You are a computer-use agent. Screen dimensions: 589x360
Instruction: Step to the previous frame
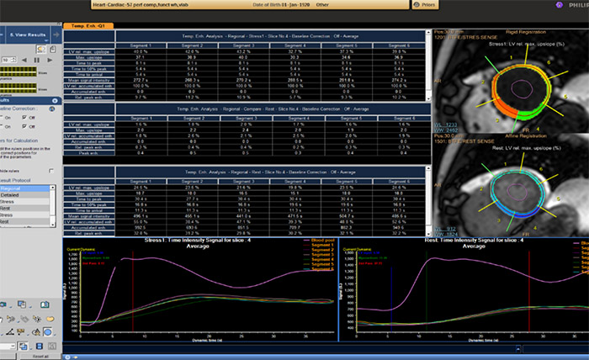[x=24, y=60]
